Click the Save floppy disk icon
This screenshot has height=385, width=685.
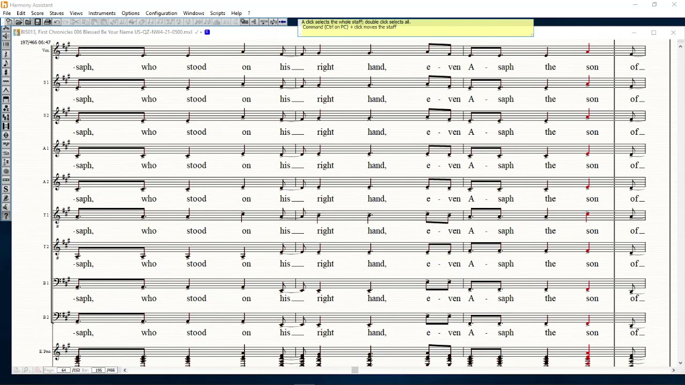37,22
